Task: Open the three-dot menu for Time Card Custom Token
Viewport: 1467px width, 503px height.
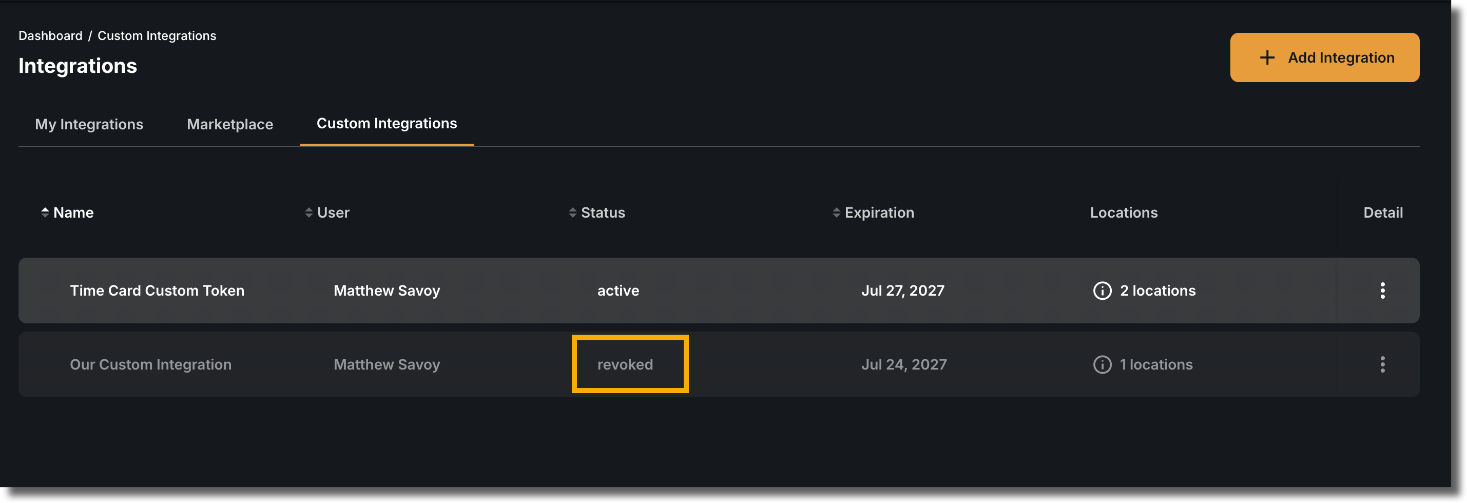Action: [1382, 291]
